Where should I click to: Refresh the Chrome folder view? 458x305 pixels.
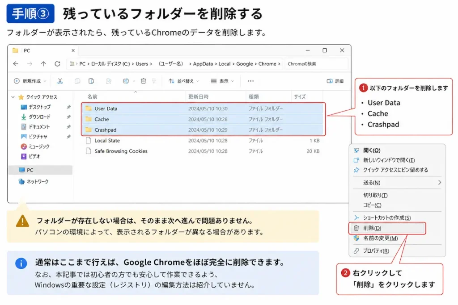pyautogui.click(x=57, y=63)
